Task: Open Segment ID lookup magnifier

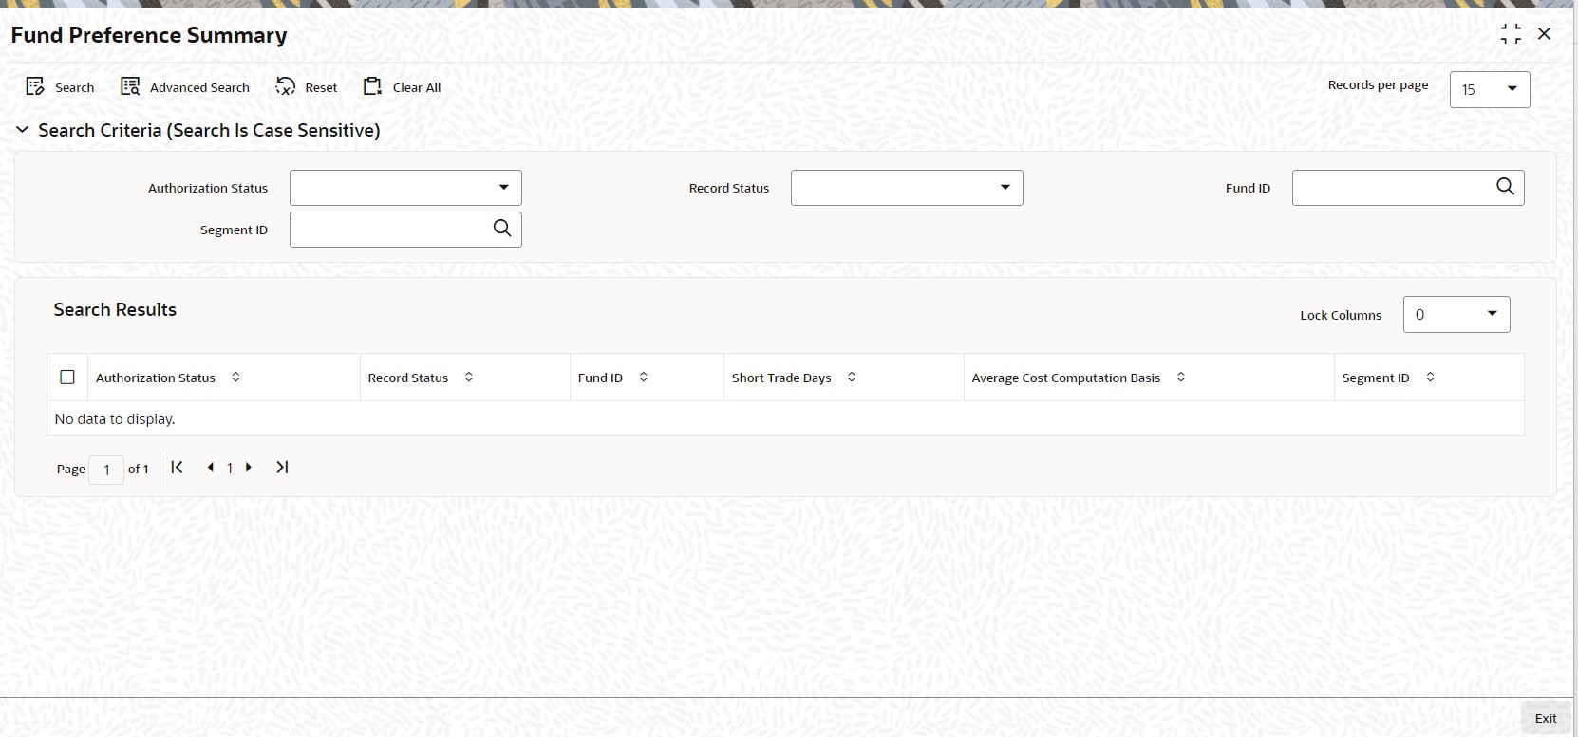Action: pos(502,229)
